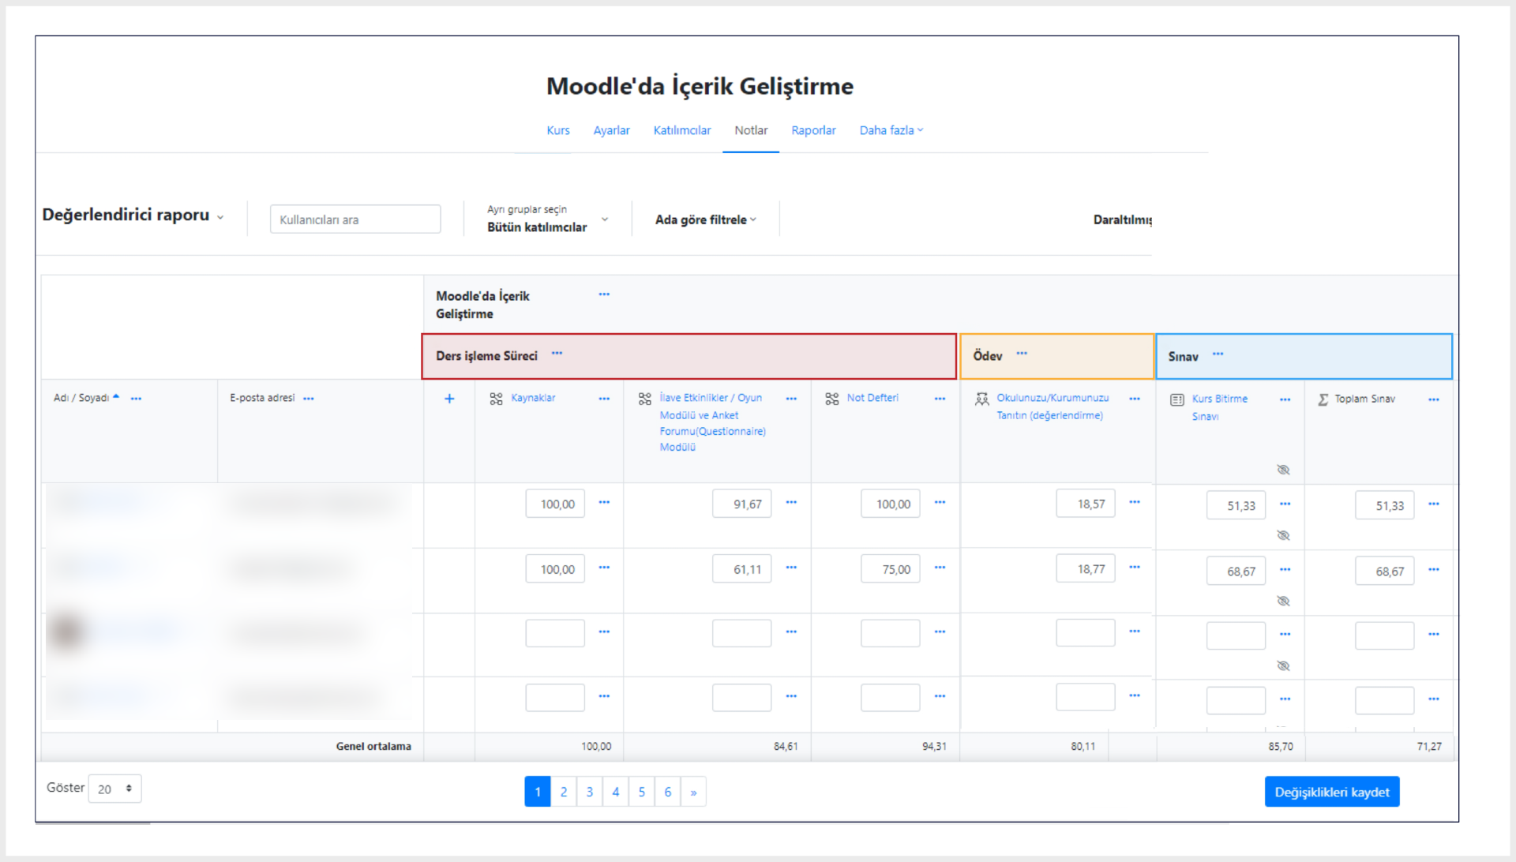This screenshot has width=1516, height=862.
Task: Expand the Daha fazla menu
Action: click(x=891, y=130)
